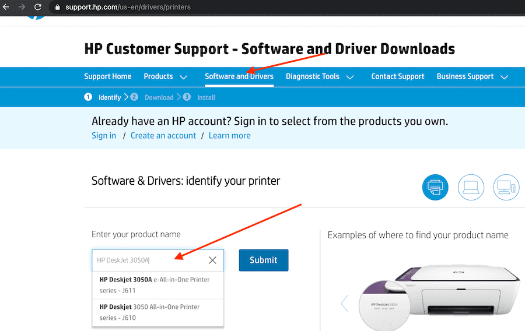Select the laptop product type icon

[x=471, y=187]
